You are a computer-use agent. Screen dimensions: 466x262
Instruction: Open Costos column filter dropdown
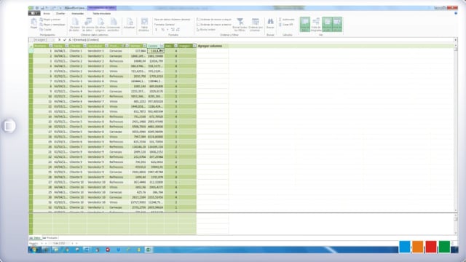162,46
